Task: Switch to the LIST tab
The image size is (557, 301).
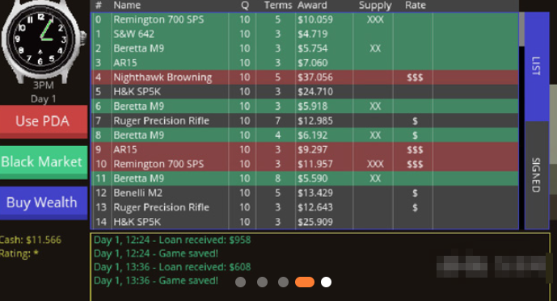Action: 537,67
